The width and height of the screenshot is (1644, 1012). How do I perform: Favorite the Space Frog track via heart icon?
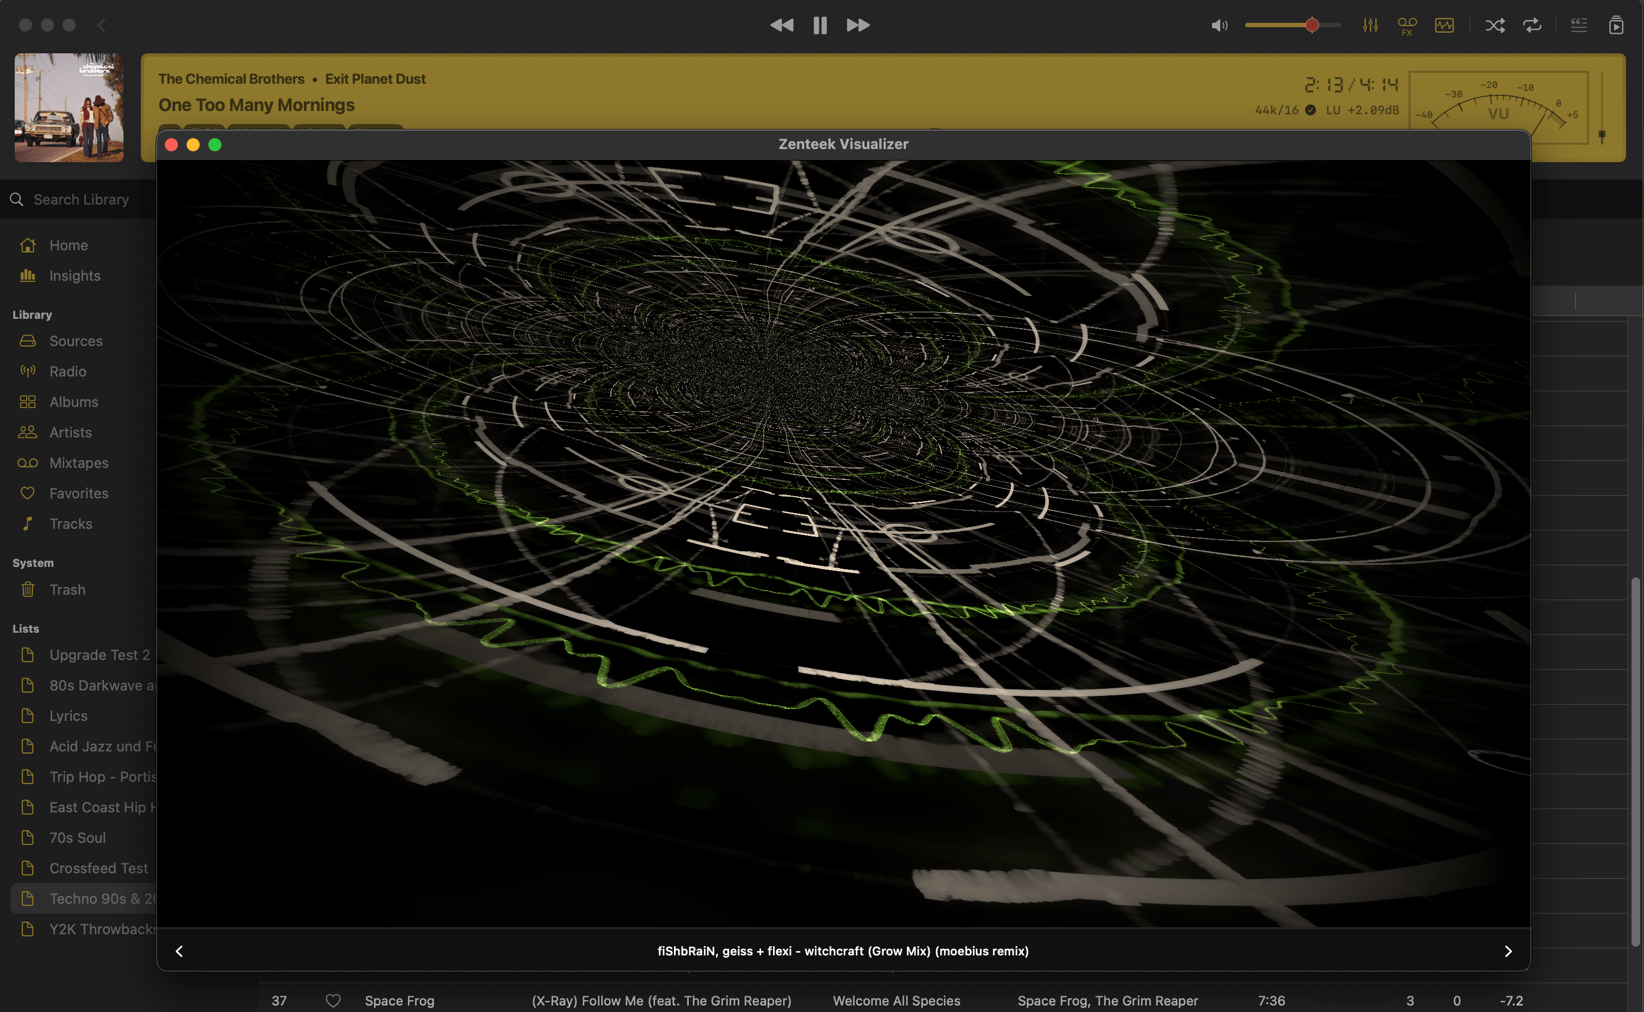coord(332,1000)
